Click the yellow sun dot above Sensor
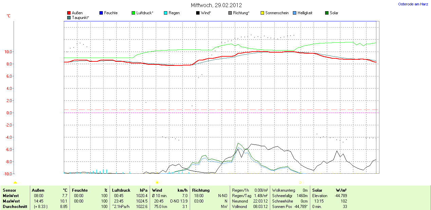 (x=15, y=183)
